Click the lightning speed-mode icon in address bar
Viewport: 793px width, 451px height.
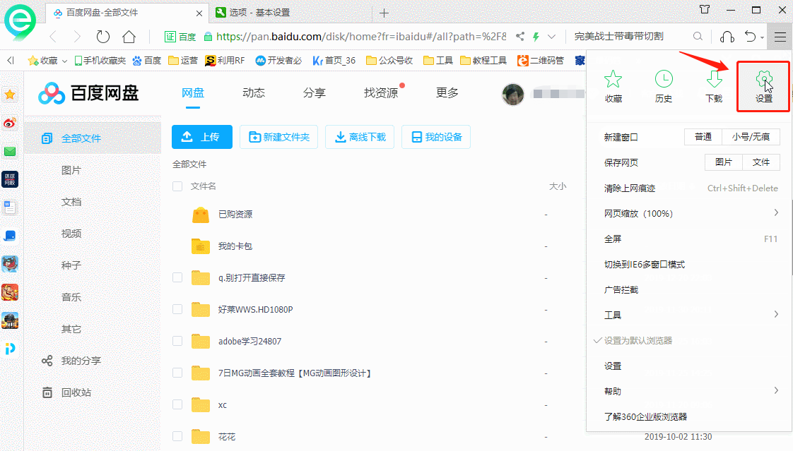pyautogui.click(x=535, y=36)
